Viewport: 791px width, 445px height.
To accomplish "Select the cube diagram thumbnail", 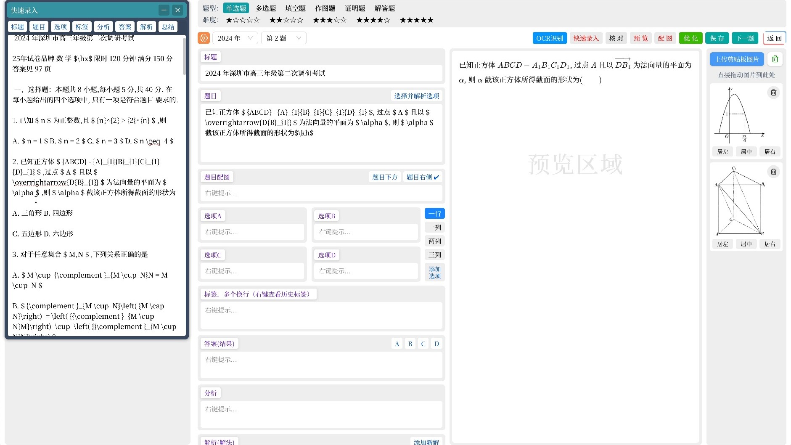I will (x=740, y=201).
